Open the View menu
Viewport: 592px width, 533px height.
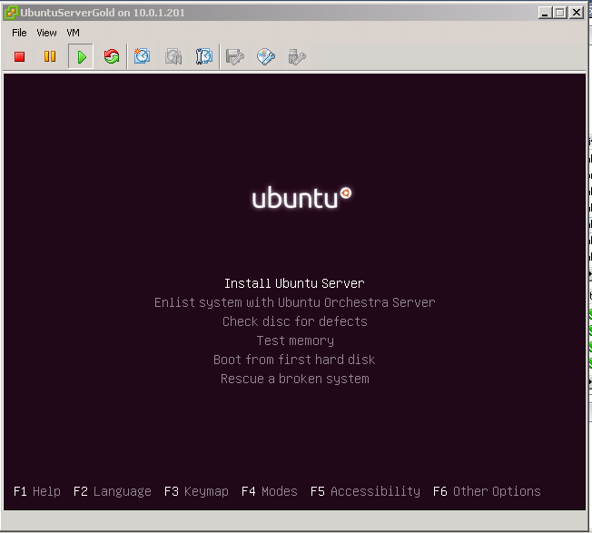(x=46, y=33)
